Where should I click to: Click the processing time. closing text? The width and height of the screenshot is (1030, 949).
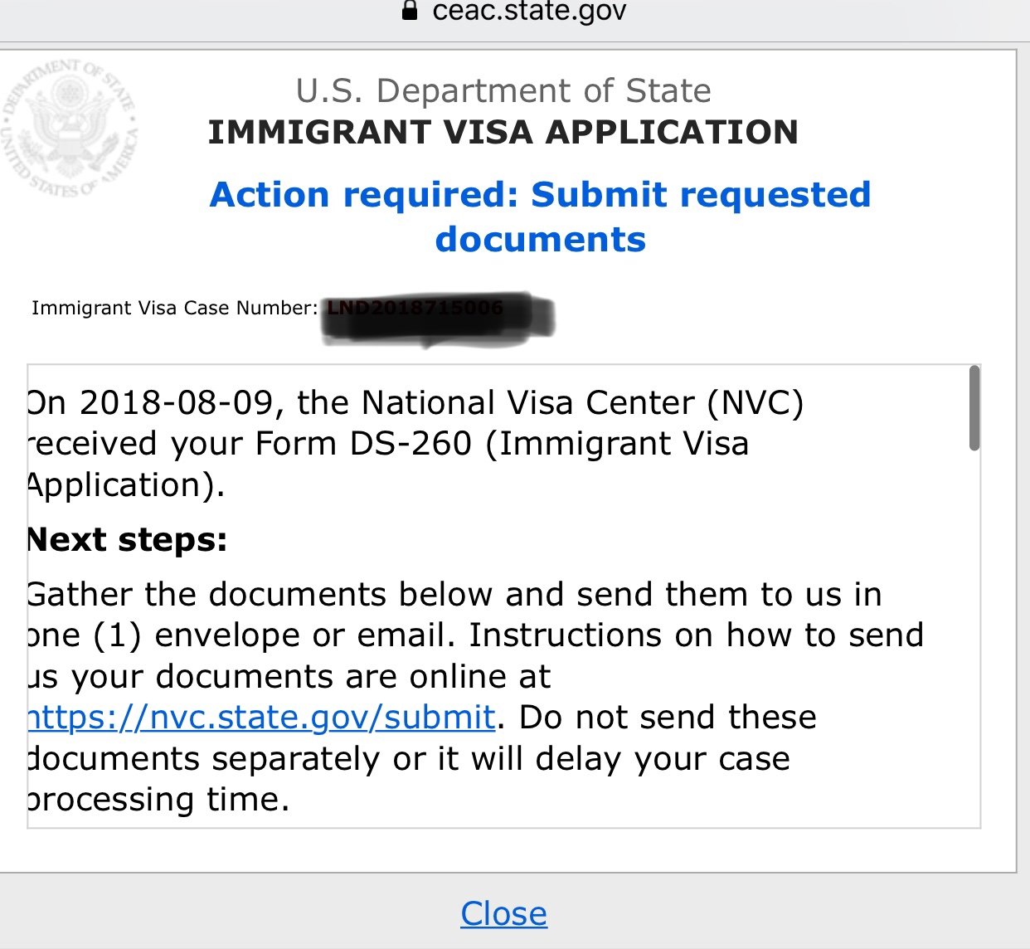pos(158,800)
